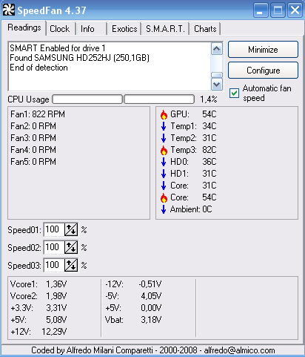Open the S.M.A.R.T. tab
Viewport: 305px width, 357px height.
point(165,29)
